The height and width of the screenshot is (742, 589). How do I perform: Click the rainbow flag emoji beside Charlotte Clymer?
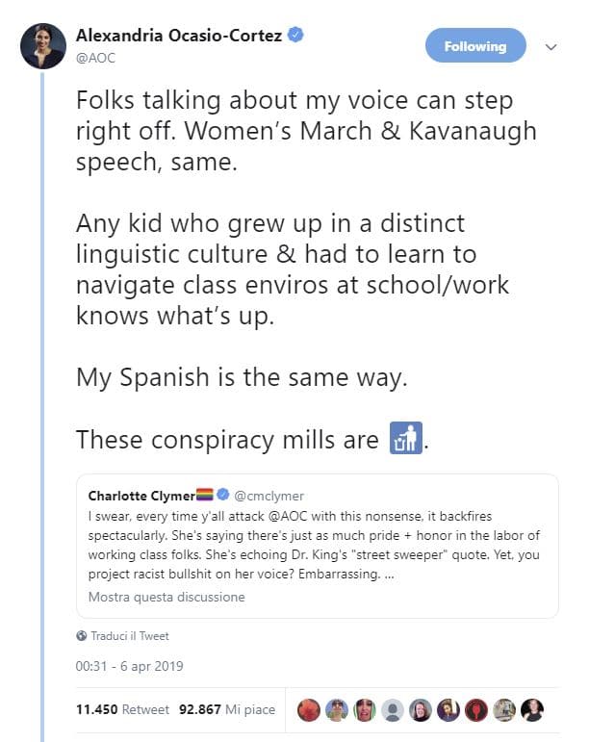click(x=204, y=496)
